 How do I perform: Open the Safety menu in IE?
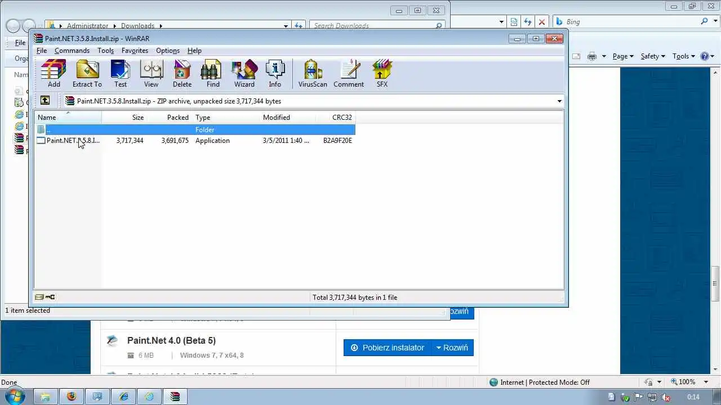653,56
